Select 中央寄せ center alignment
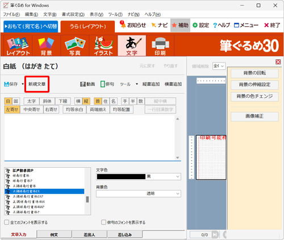Viewport: 284px width, 240px height. point(32,109)
